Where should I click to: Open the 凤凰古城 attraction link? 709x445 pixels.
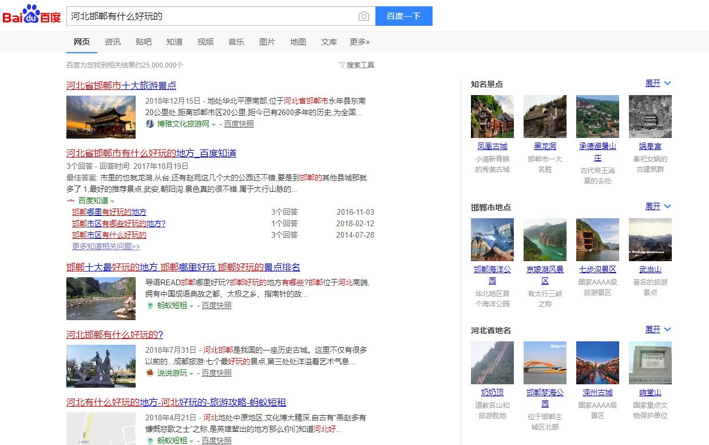[x=492, y=146]
